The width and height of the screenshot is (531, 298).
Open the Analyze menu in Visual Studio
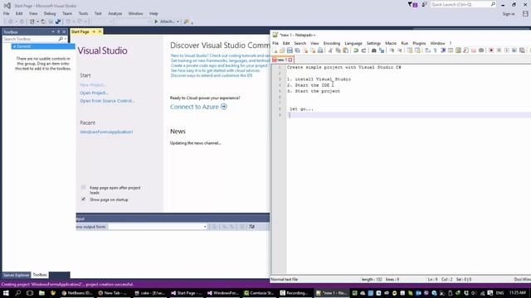(x=114, y=13)
